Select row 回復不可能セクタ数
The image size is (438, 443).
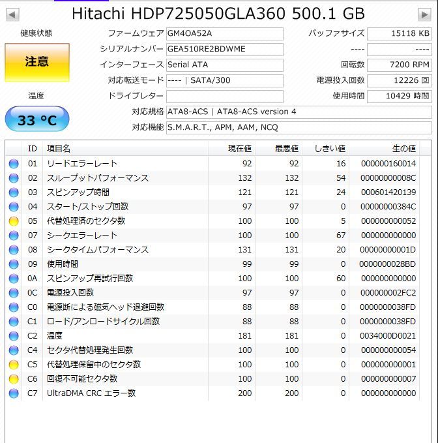tap(212, 380)
